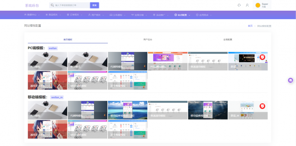Click the 搜索 search button
Screen dimensions: 296x146
coord(94,5)
